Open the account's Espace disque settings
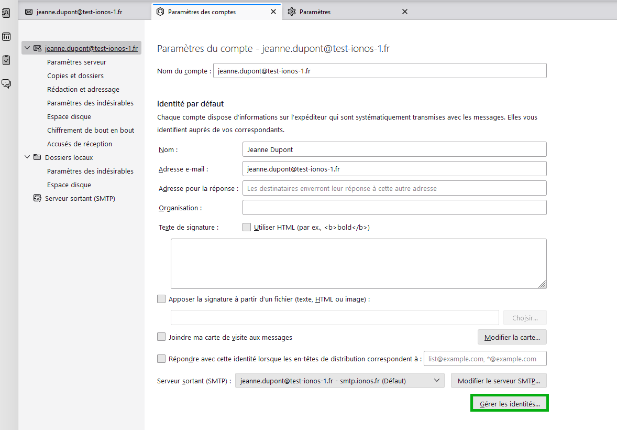Screen dimensions: 617x430 click(69, 116)
